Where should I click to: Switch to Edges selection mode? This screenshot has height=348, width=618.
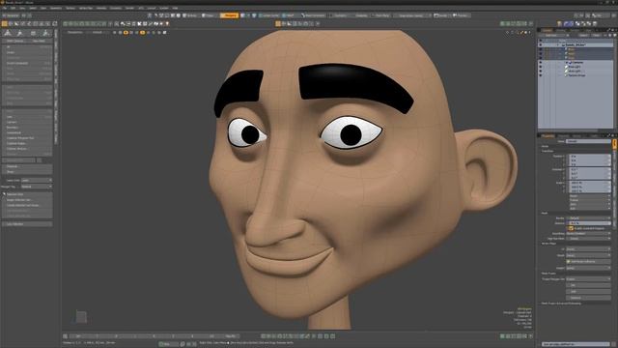click(209, 15)
